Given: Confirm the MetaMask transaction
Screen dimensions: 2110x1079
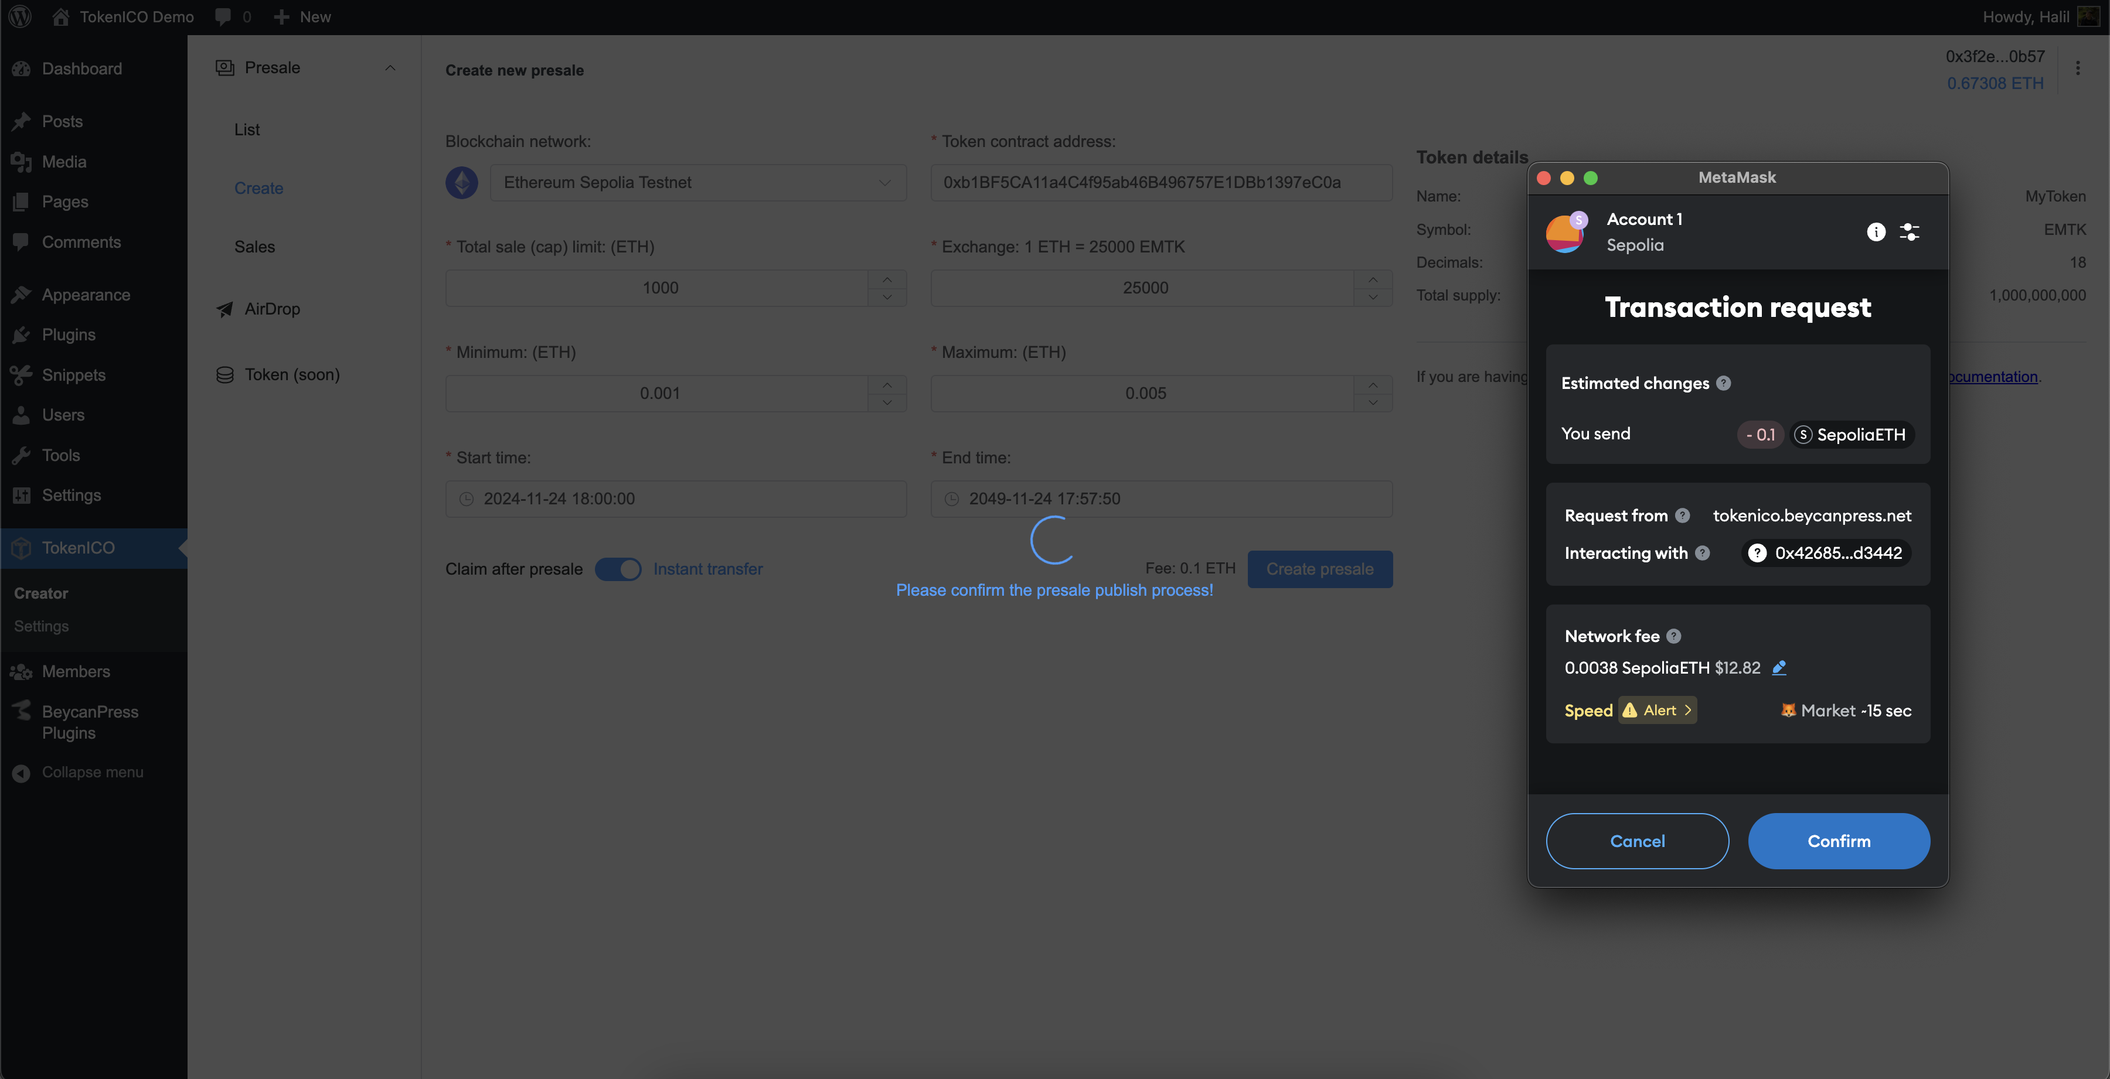Looking at the screenshot, I should click(1839, 841).
